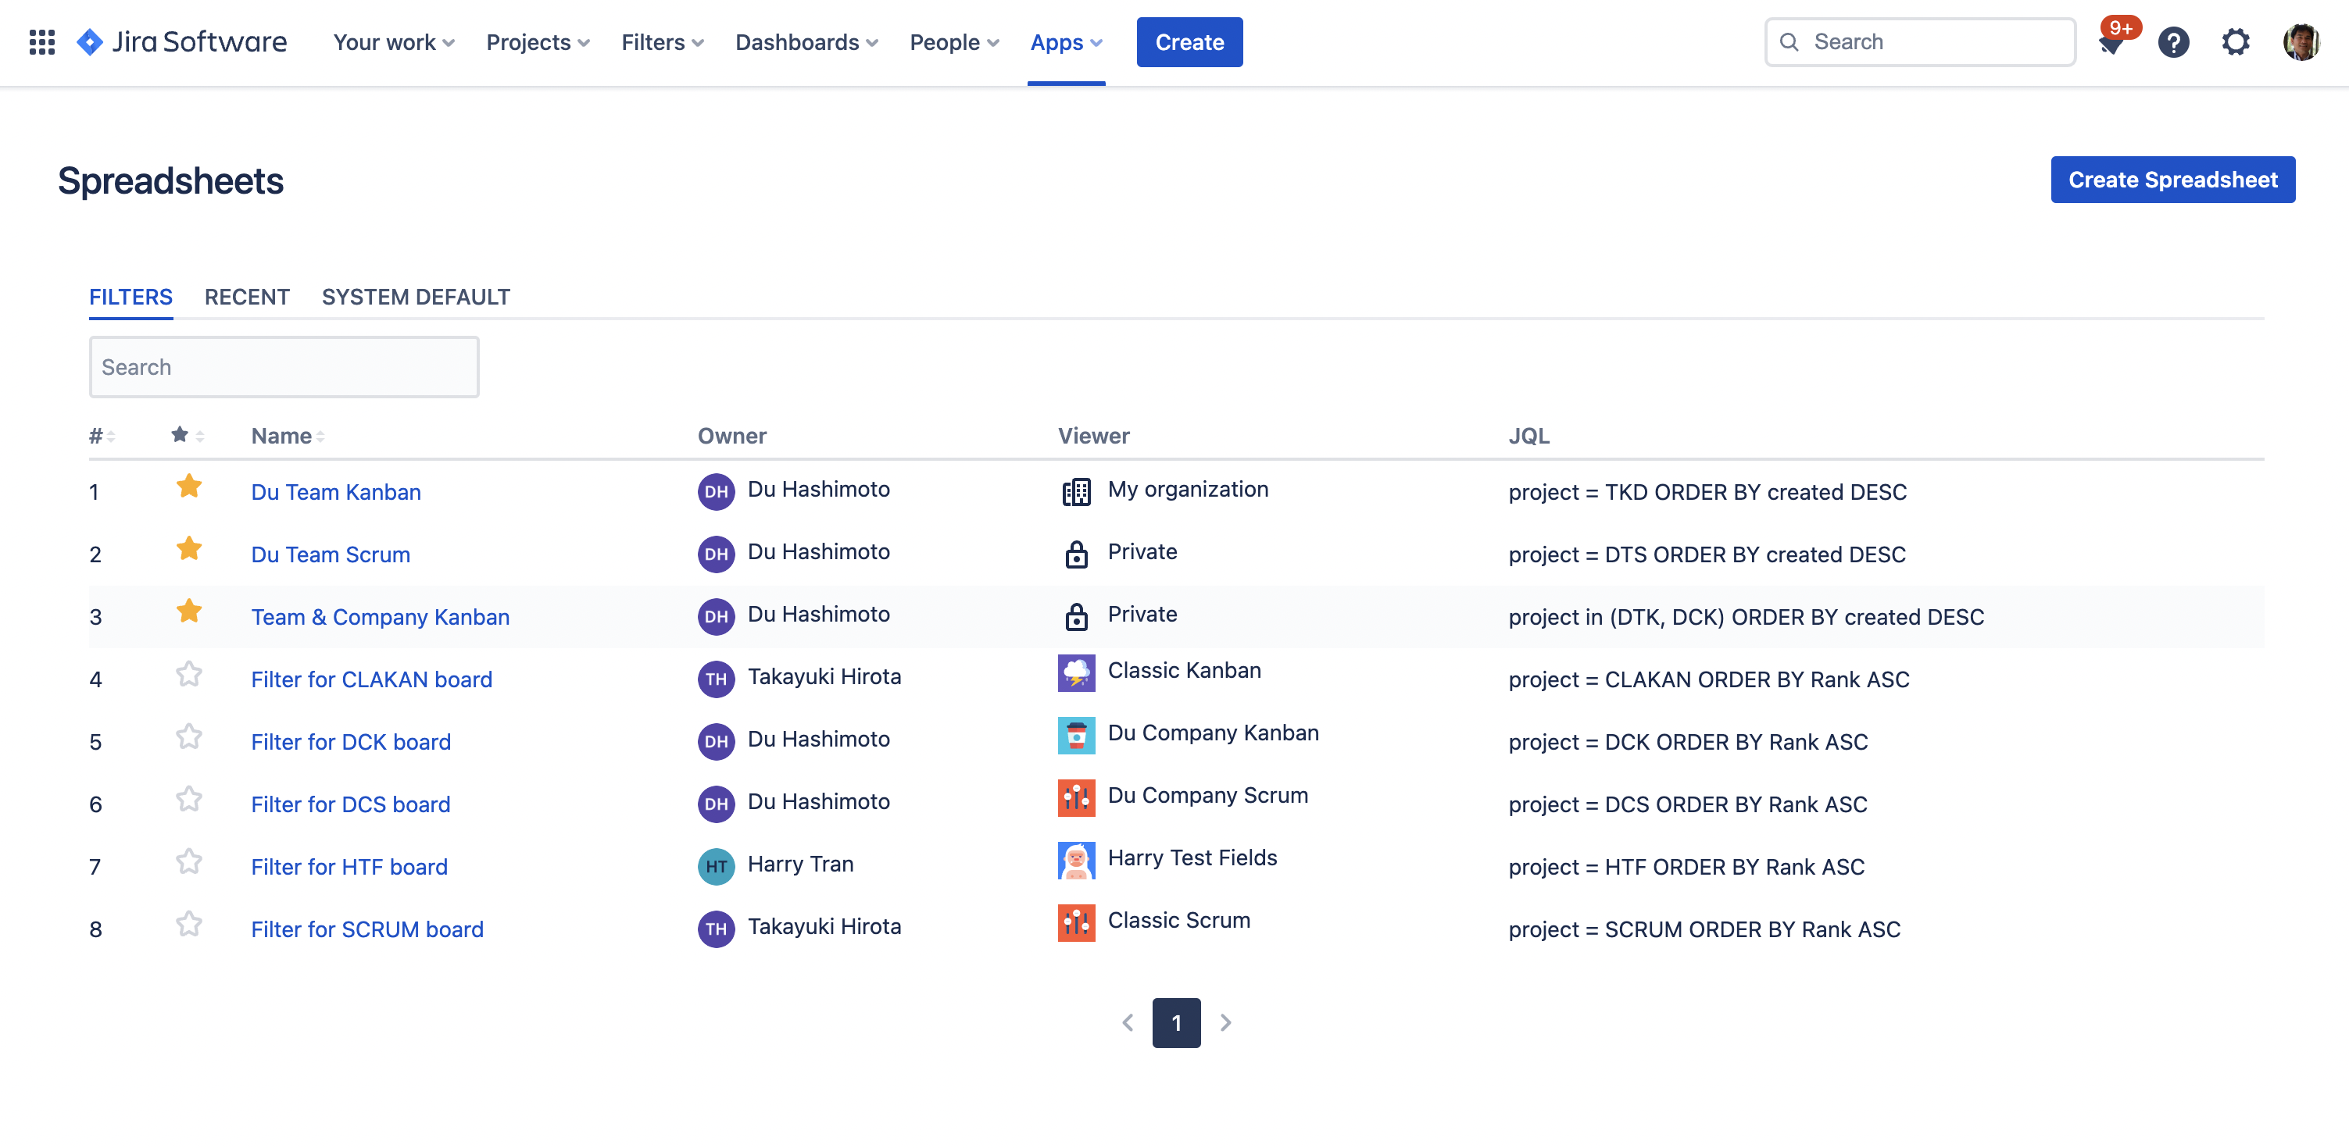Click the Jira Software logo

(181, 42)
